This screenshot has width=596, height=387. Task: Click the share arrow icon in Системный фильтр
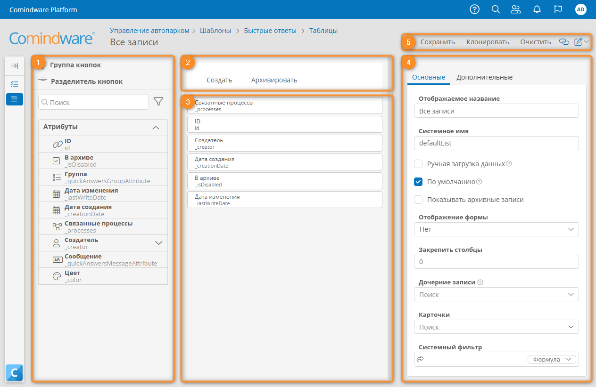(421, 359)
